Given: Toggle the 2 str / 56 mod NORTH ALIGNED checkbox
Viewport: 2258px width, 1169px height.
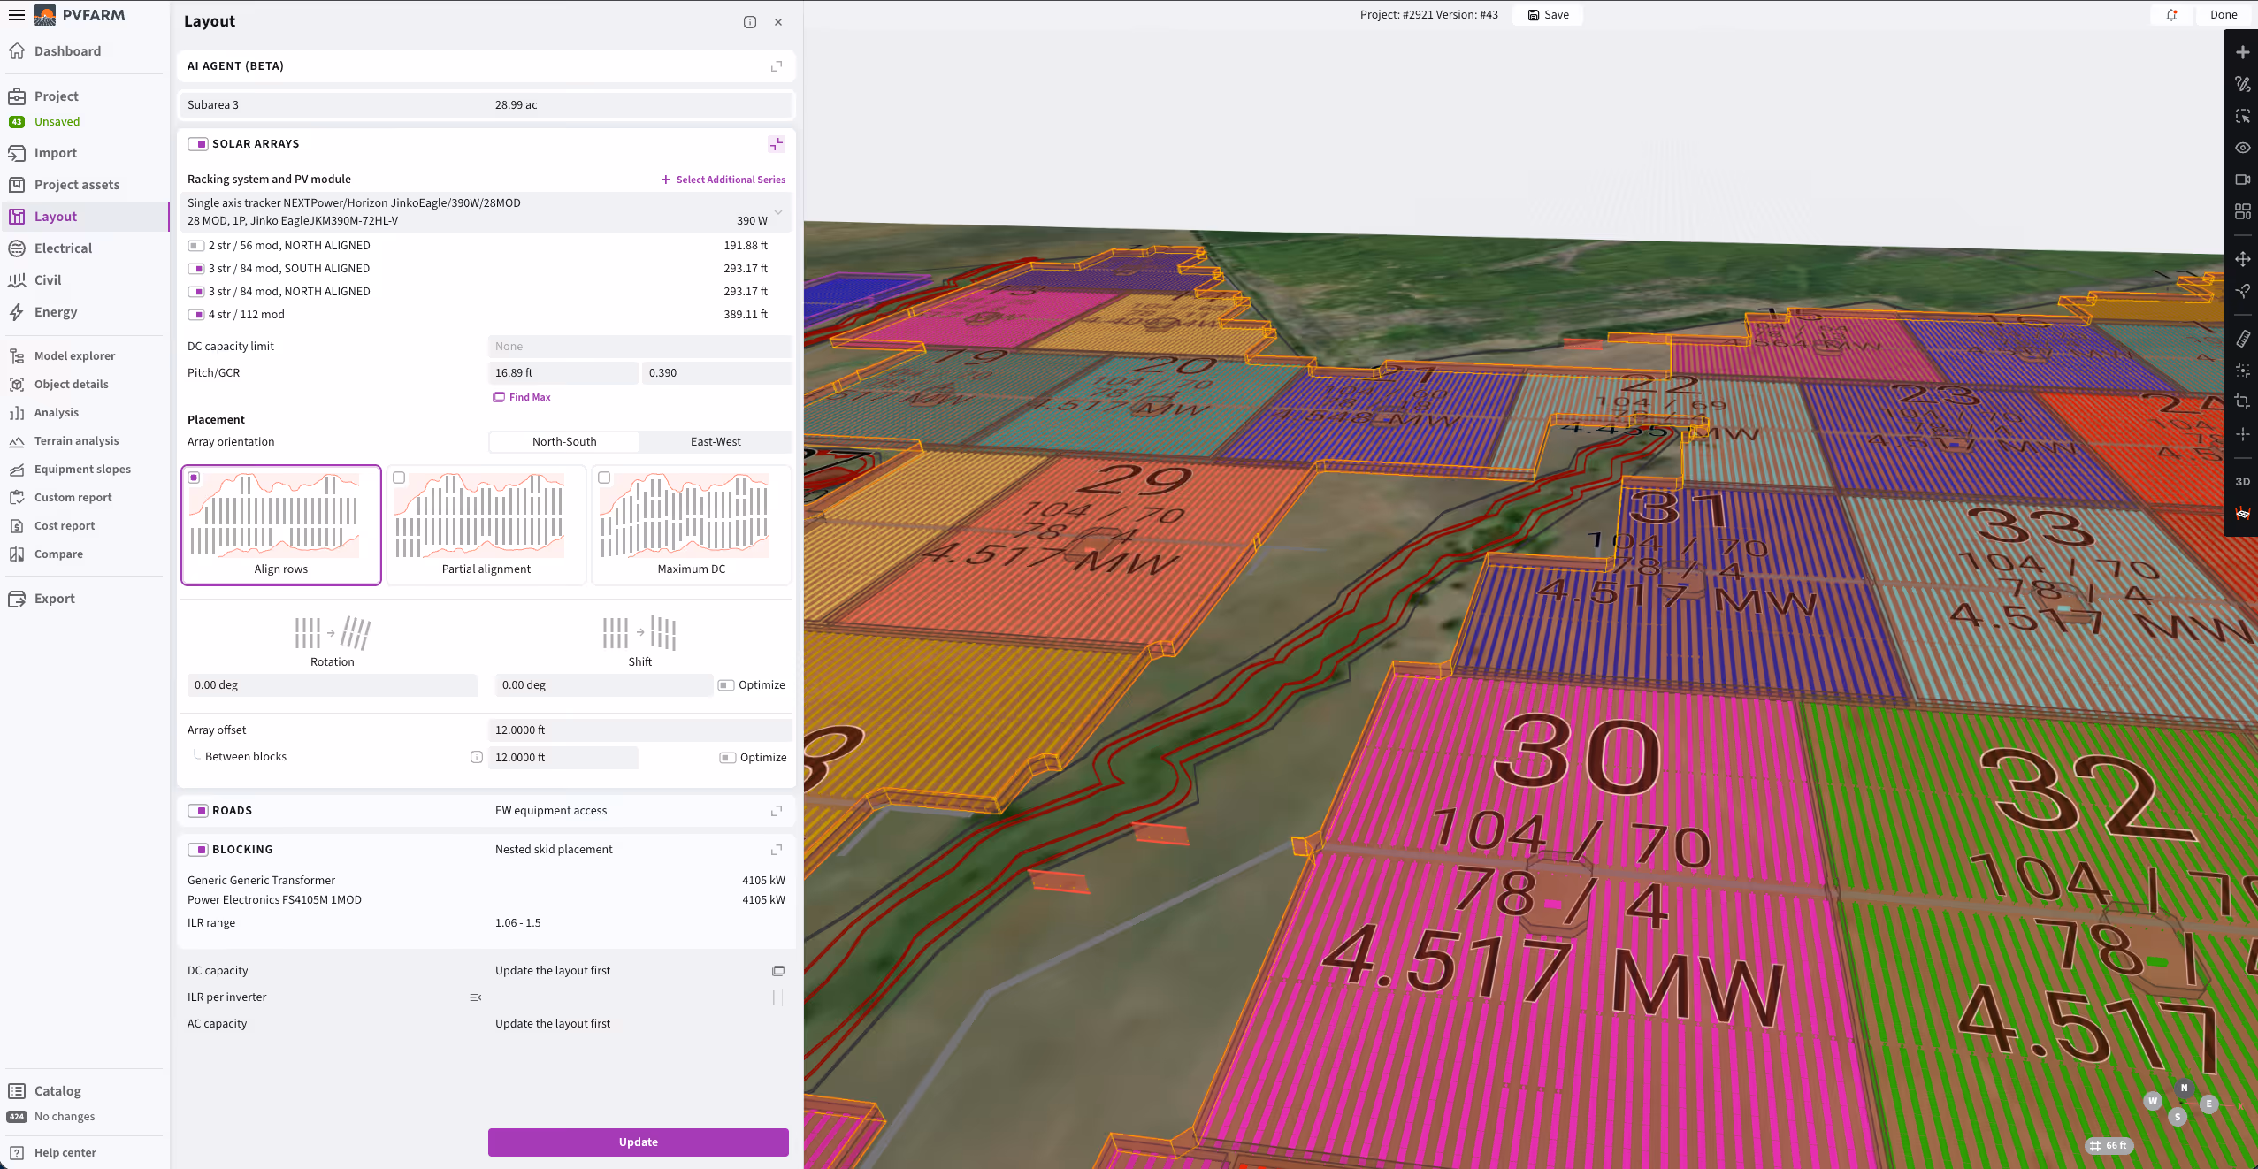Looking at the screenshot, I should (196, 246).
